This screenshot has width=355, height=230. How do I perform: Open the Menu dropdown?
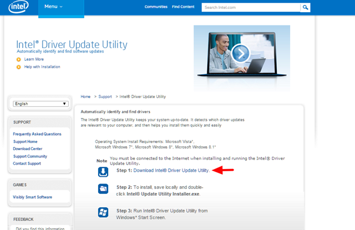coord(61,8)
